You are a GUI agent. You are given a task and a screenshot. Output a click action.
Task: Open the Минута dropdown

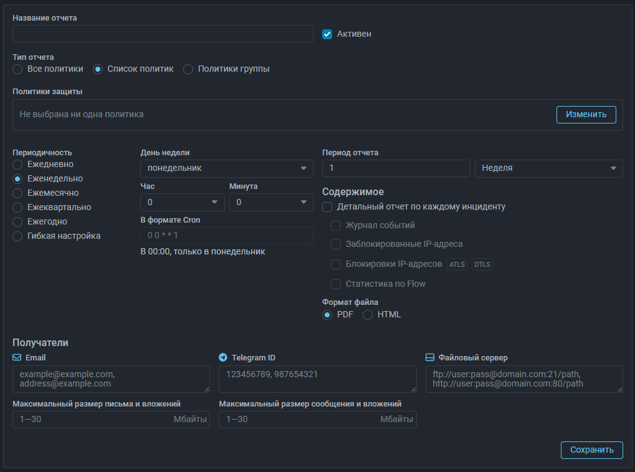click(270, 202)
